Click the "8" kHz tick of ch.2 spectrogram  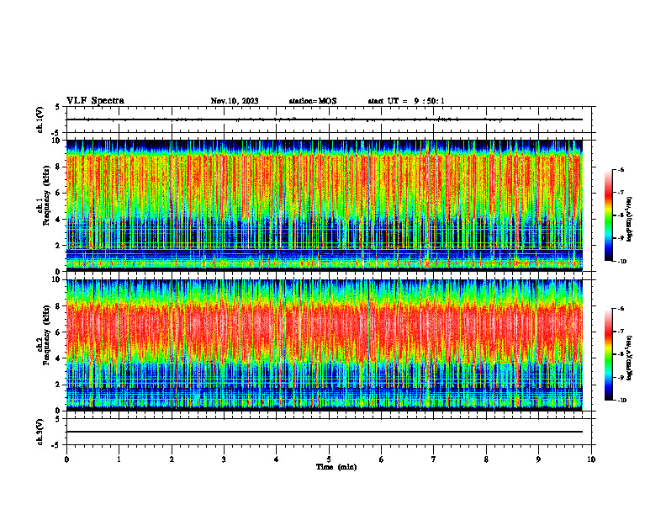point(59,306)
